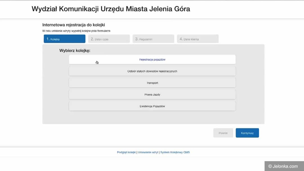This screenshot has width=304, height=171.
Task: Select the 'Ewidencja Pojazdów' queue option
Action: [152, 106]
